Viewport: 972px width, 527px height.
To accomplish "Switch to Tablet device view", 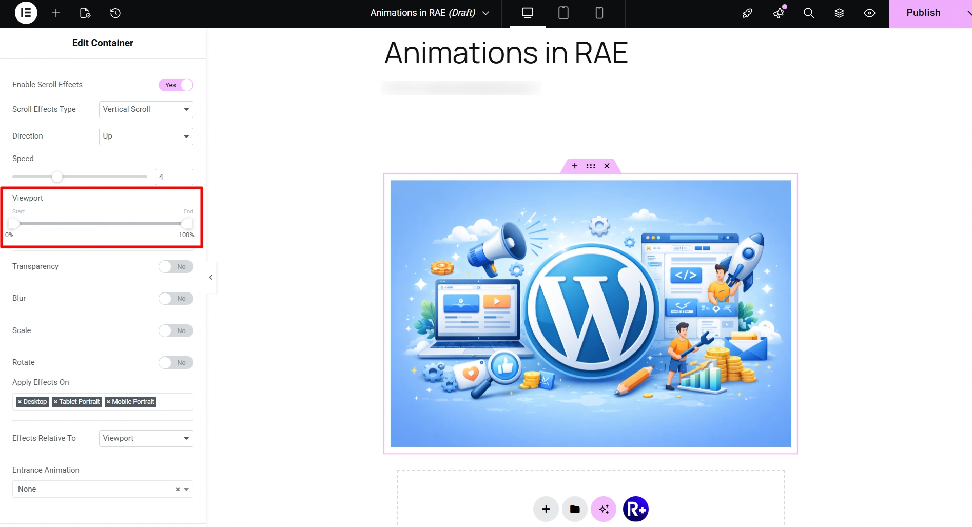I will point(563,13).
